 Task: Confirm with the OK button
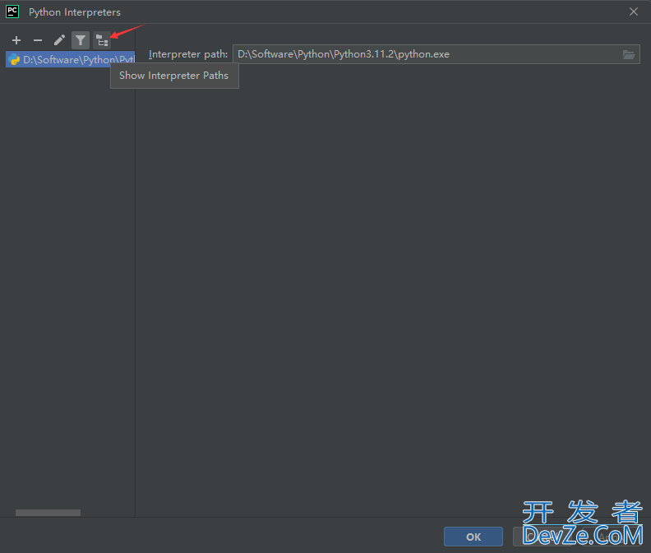click(473, 537)
